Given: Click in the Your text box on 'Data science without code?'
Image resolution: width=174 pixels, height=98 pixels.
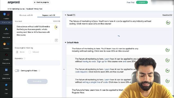Looking at the screenshot, I should (x=27, y=27).
